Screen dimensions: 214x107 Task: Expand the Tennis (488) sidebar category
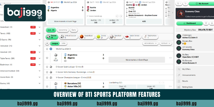pyautogui.click(x=39, y=33)
